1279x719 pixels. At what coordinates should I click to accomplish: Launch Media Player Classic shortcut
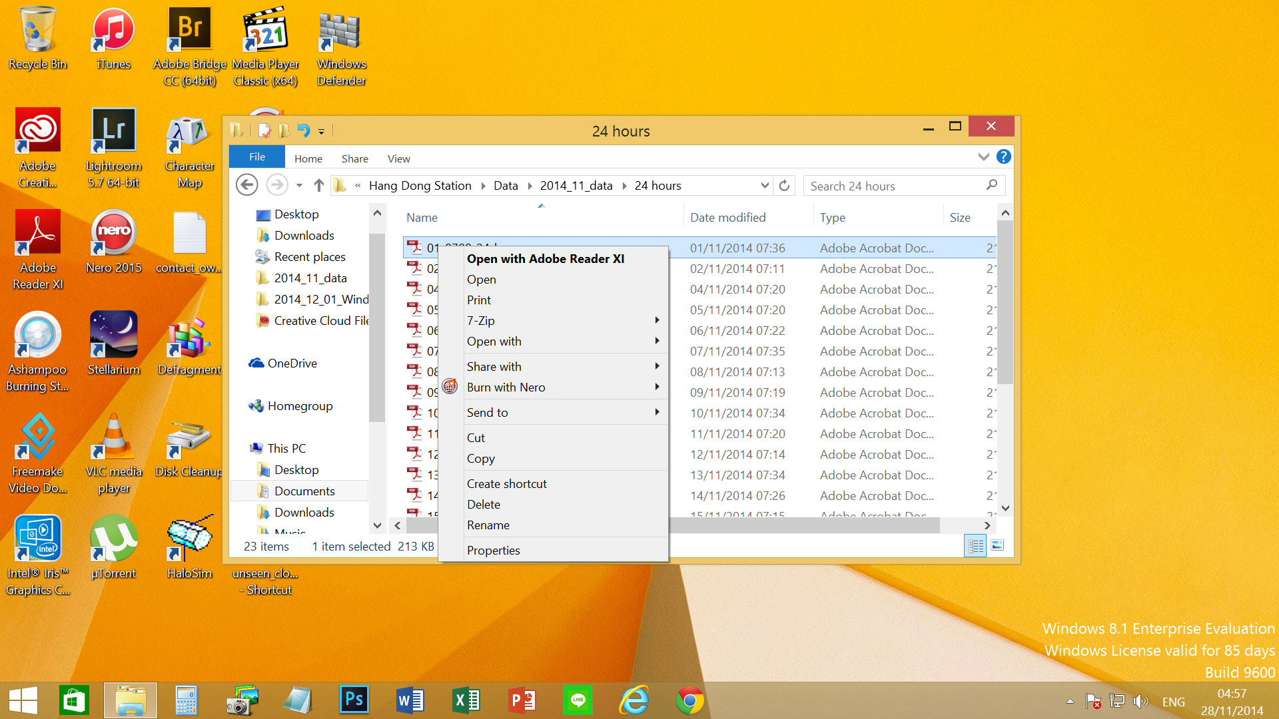click(266, 47)
